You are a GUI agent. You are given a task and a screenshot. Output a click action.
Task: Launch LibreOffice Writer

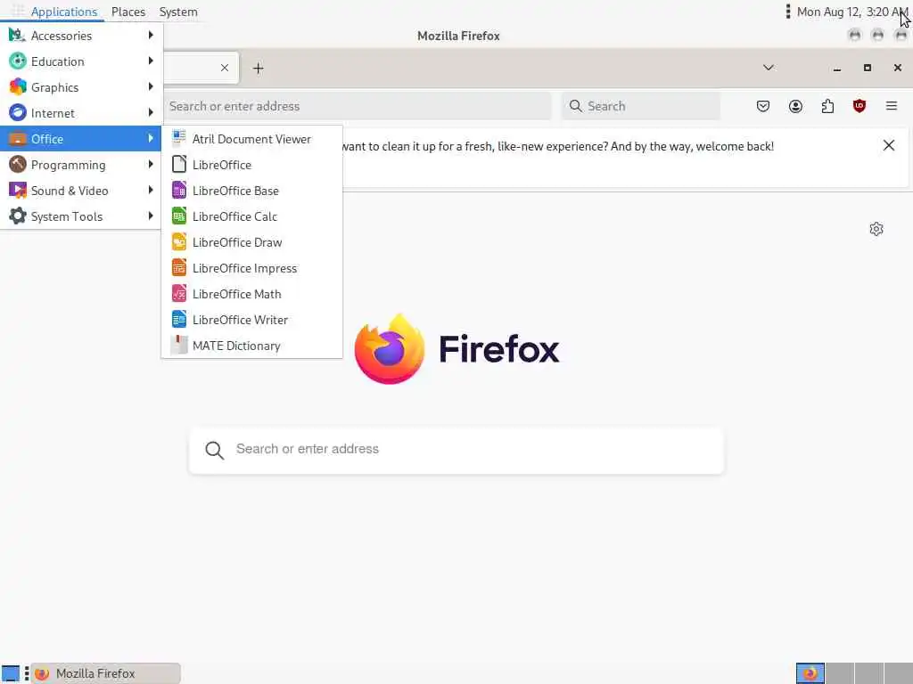251,320
